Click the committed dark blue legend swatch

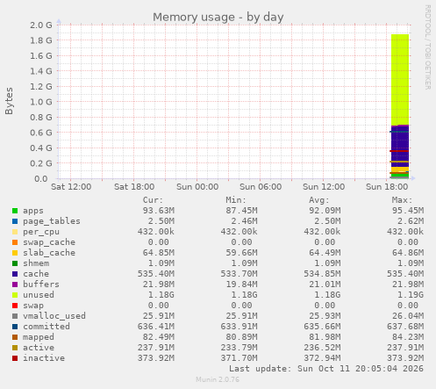[x=15, y=327]
